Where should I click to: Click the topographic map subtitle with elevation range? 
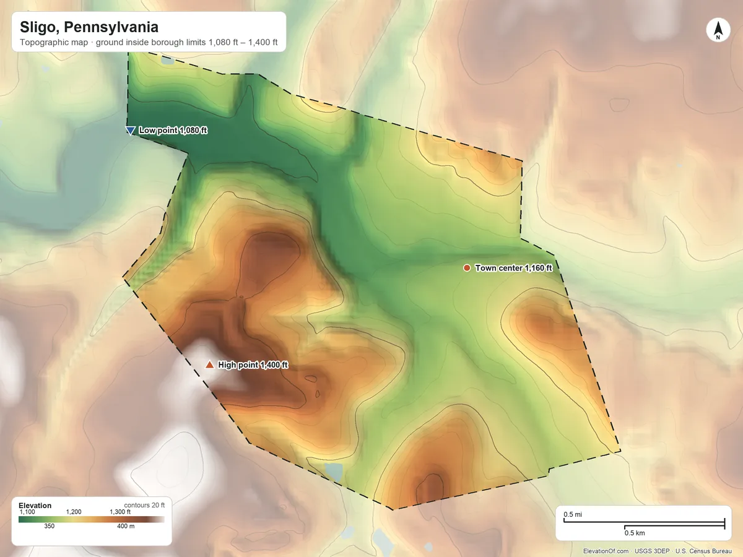point(149,44)
